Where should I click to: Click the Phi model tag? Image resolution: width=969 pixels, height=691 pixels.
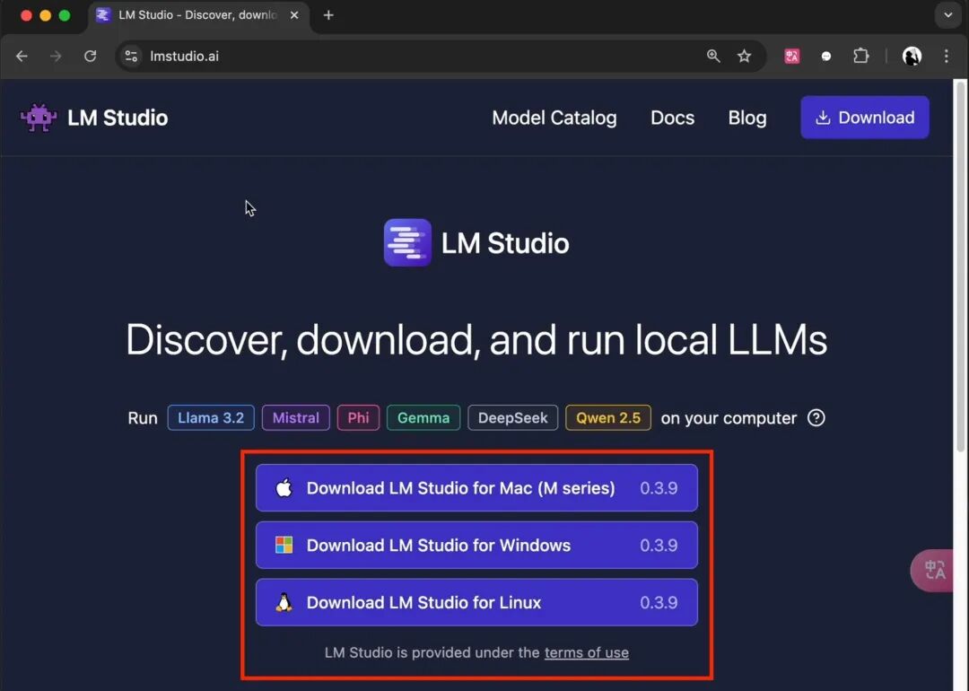pyautogui.click(x=358, y=418)
